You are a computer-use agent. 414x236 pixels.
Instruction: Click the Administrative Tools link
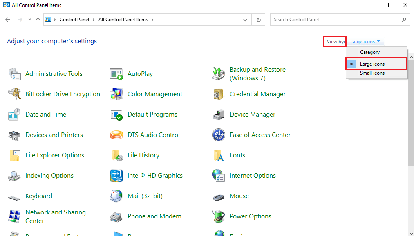(x=54, y=74)
